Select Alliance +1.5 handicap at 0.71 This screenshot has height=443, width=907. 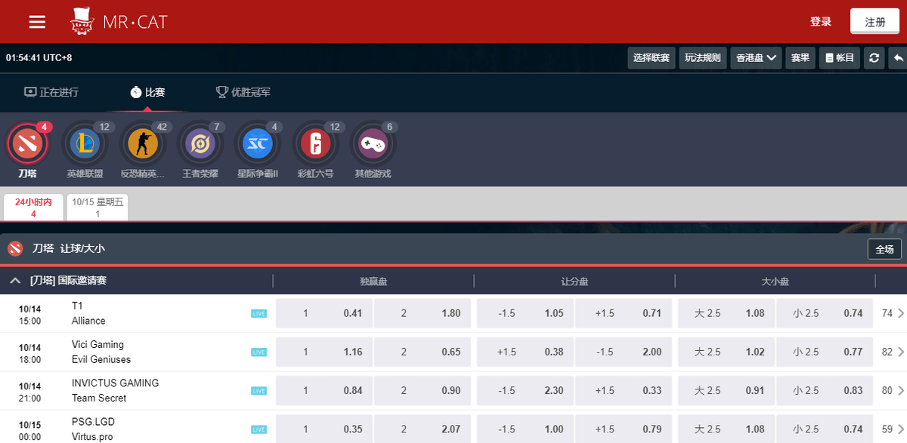pyautogui.click(x=624, y=313)
